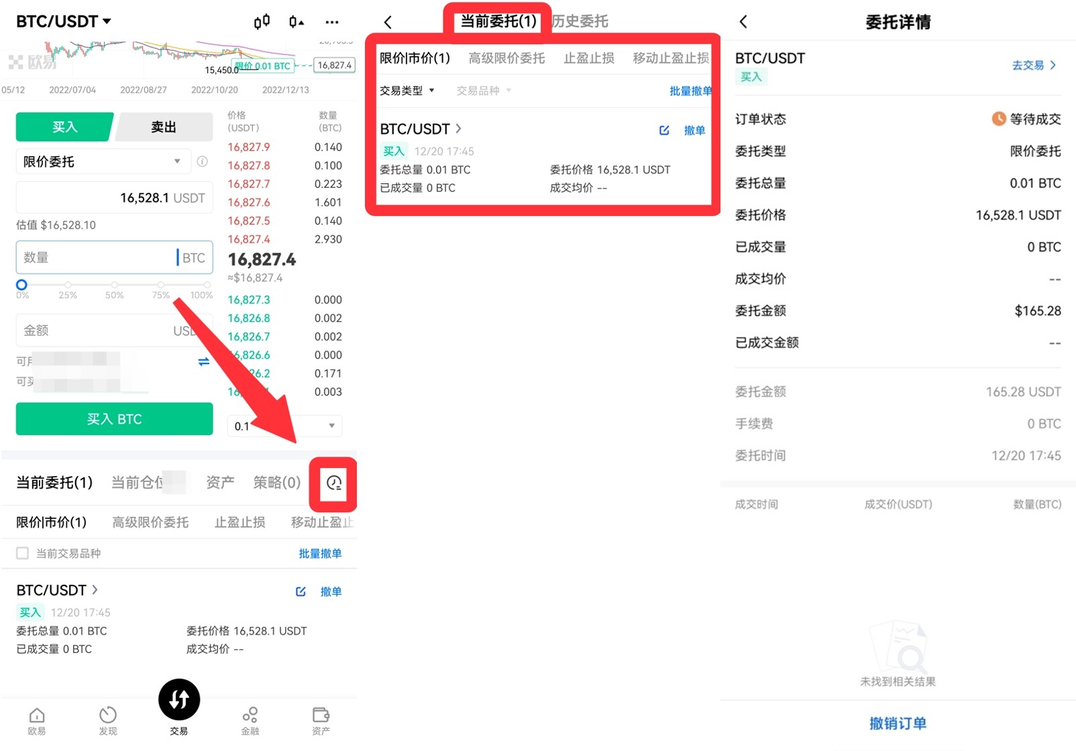Open the price alert icon

click(x=295, y=21)
